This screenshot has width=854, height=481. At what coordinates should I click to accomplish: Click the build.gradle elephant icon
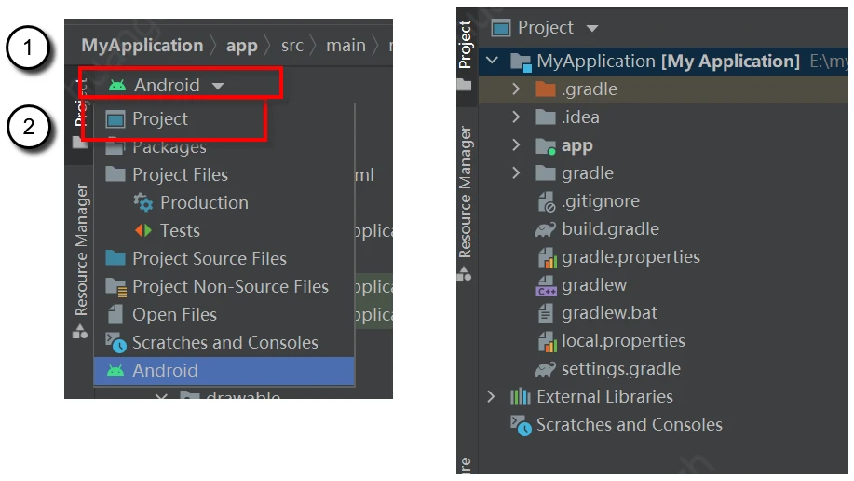click(545, 229)
